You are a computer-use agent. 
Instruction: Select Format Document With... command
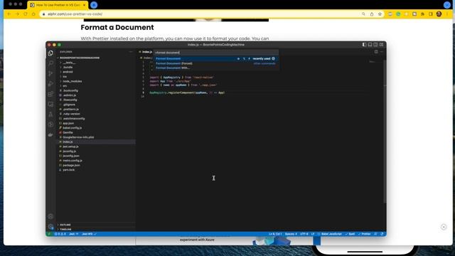216,68
